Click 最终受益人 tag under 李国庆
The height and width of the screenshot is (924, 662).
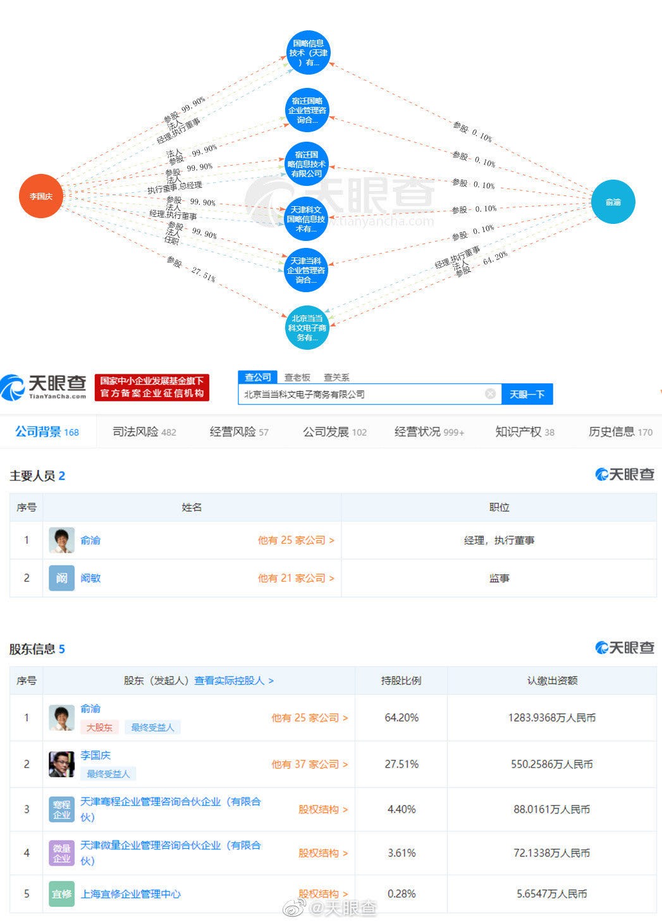coord(108,774)
